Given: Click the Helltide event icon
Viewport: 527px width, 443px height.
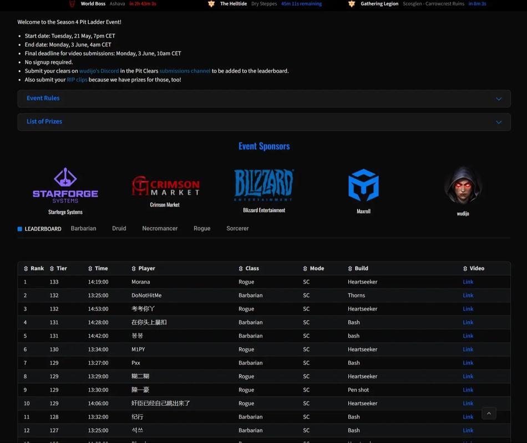Looking at the screenshot, I should click(x=211, y=4).
